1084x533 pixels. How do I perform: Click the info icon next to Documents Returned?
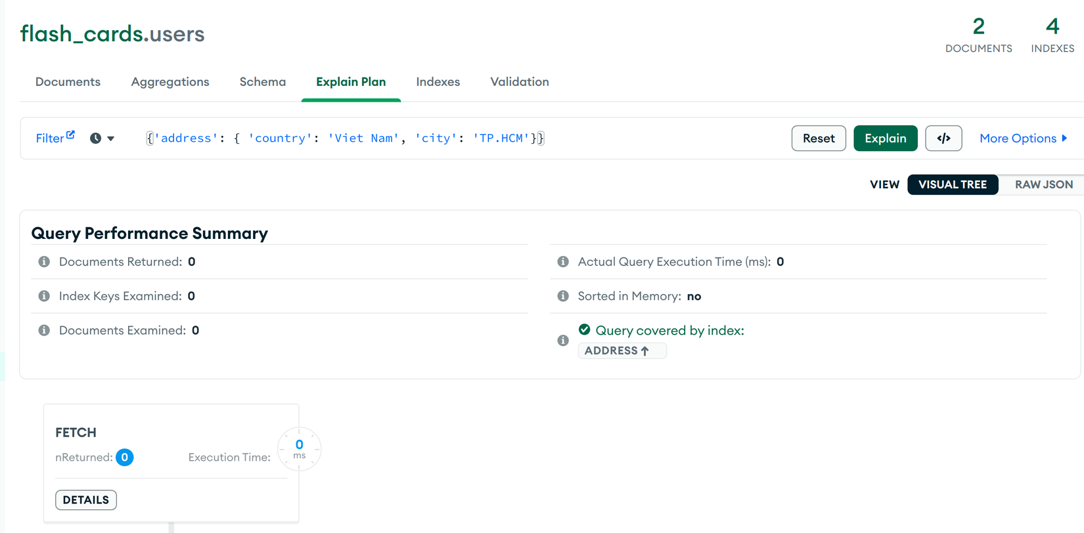pos(44,262)
